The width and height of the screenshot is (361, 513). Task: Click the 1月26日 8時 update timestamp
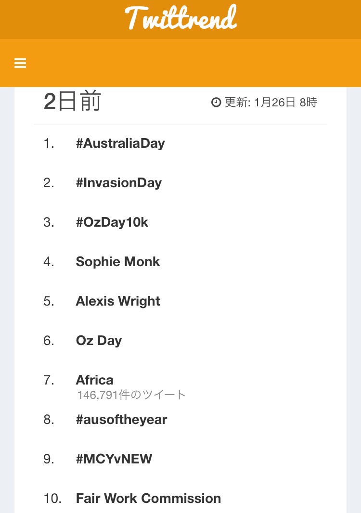point(285,103)
